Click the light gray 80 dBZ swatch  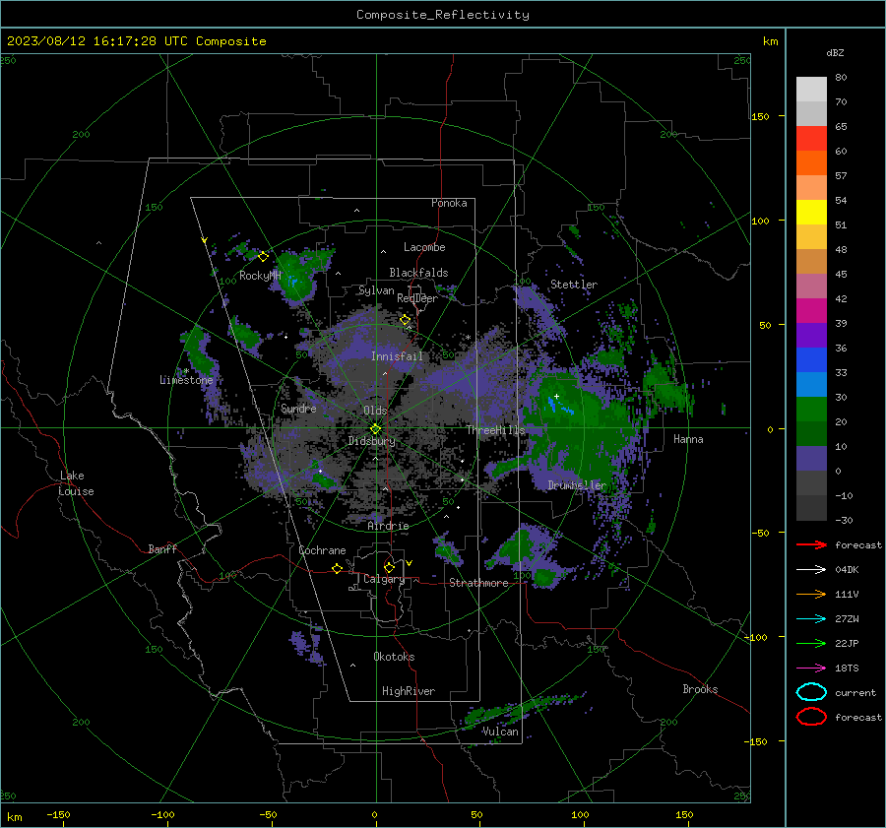[x=811, y=89]
